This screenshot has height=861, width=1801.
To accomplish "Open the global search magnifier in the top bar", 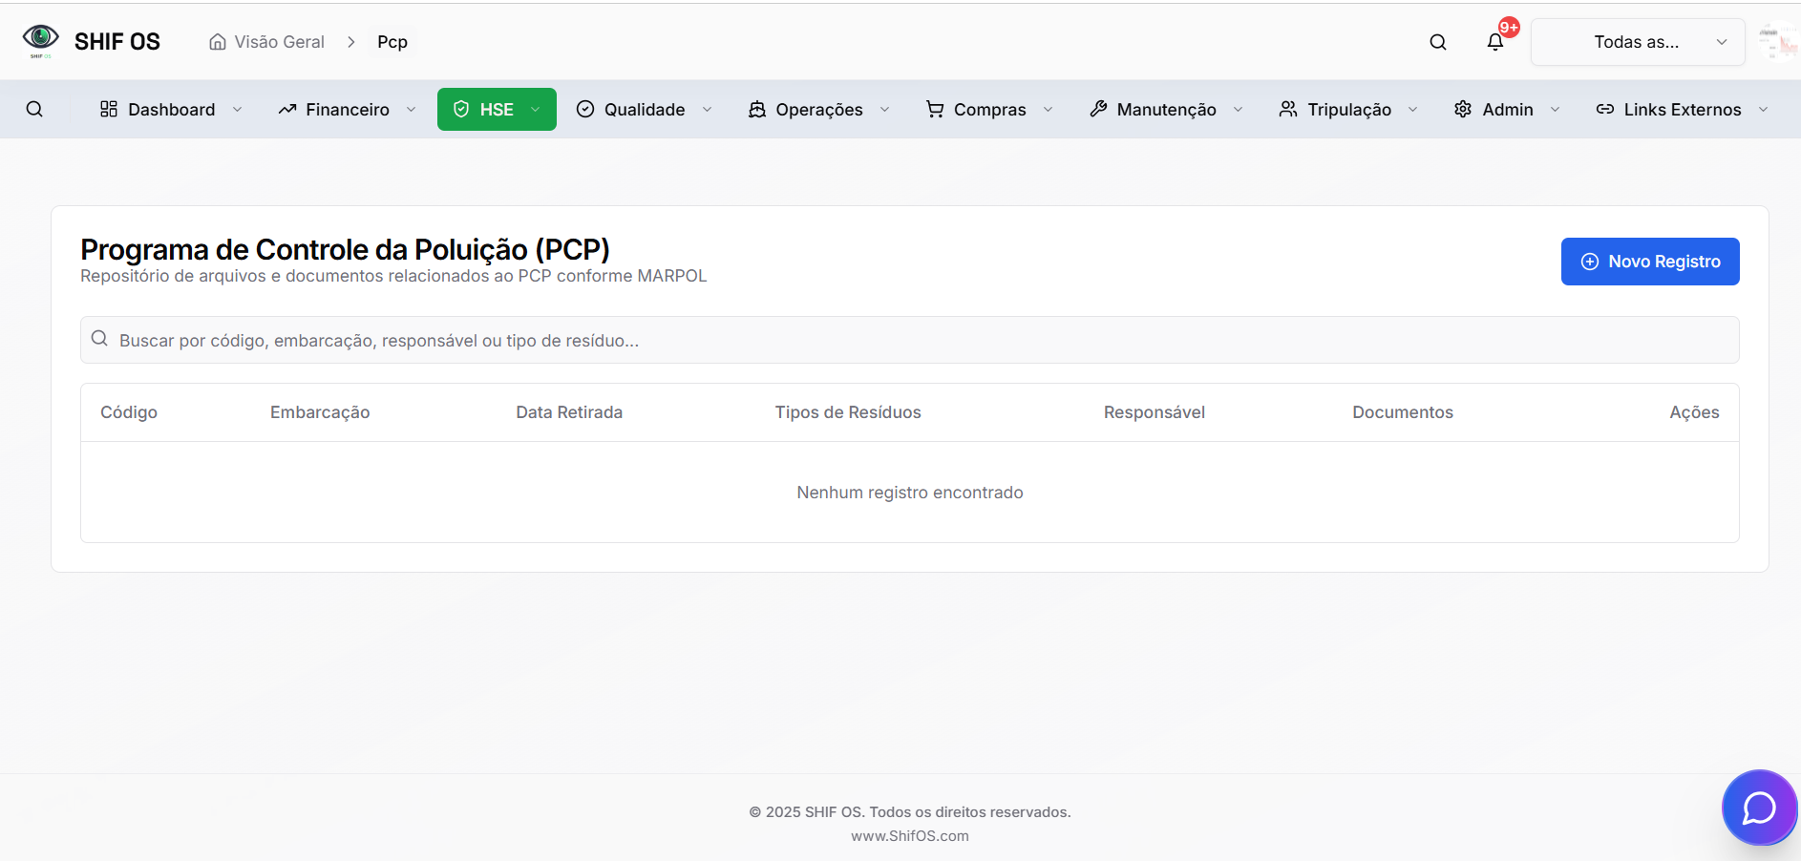I will [x=1437, y=42].
